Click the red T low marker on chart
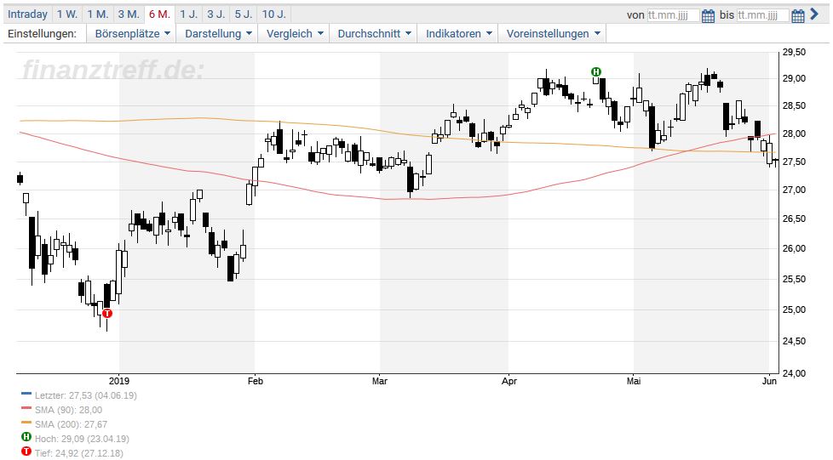The height and width of the screenshot is (460, 833). 107,313
